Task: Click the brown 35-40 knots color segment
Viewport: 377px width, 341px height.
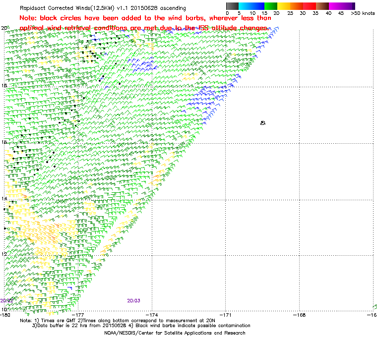Action: point(322,6)
